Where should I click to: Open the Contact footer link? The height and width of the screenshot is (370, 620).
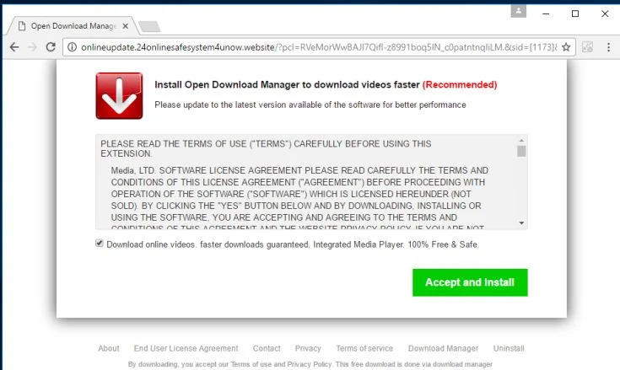(267, 348)
